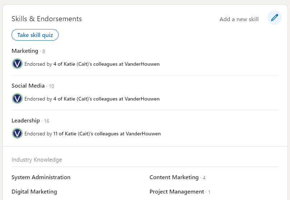Viewport: 290px width, 200px height.
Task: View the 10 endorsements count for Social Media
Action: coord(51,86)
